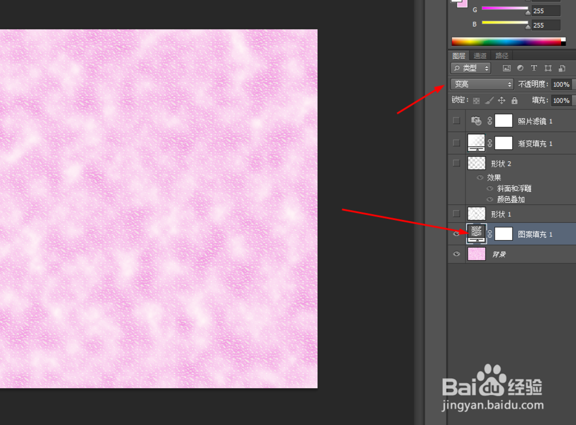Click link icon on 渐变填充 1 layer
Viewport: 576px width, 425px height.
coord(490,143)
